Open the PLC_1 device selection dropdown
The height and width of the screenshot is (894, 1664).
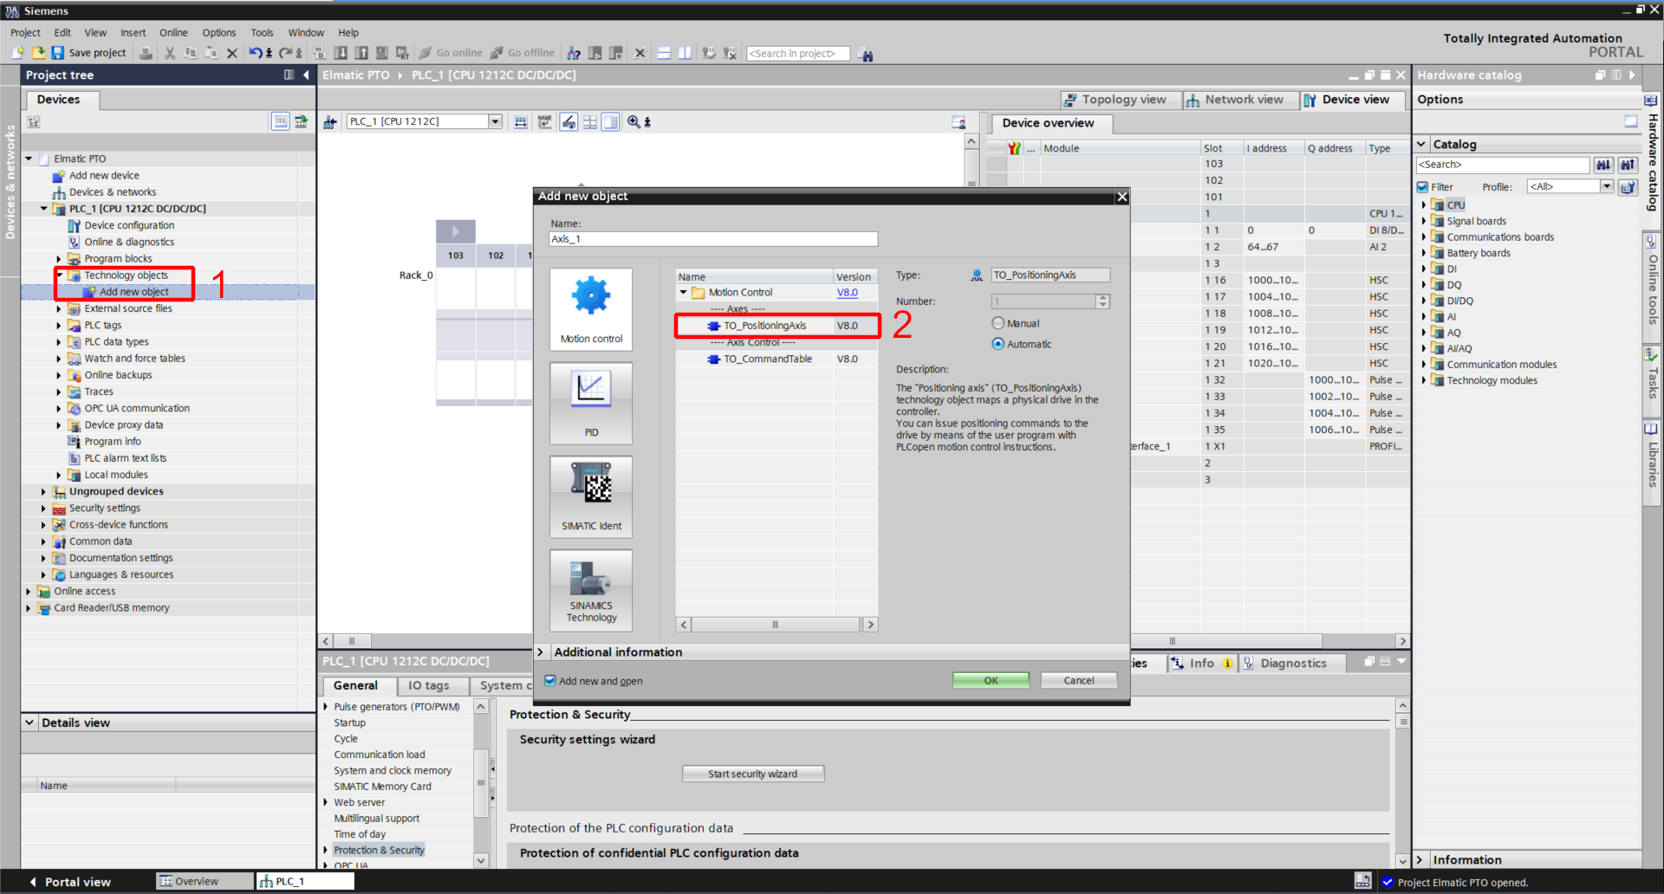click(x=495, y=122)
